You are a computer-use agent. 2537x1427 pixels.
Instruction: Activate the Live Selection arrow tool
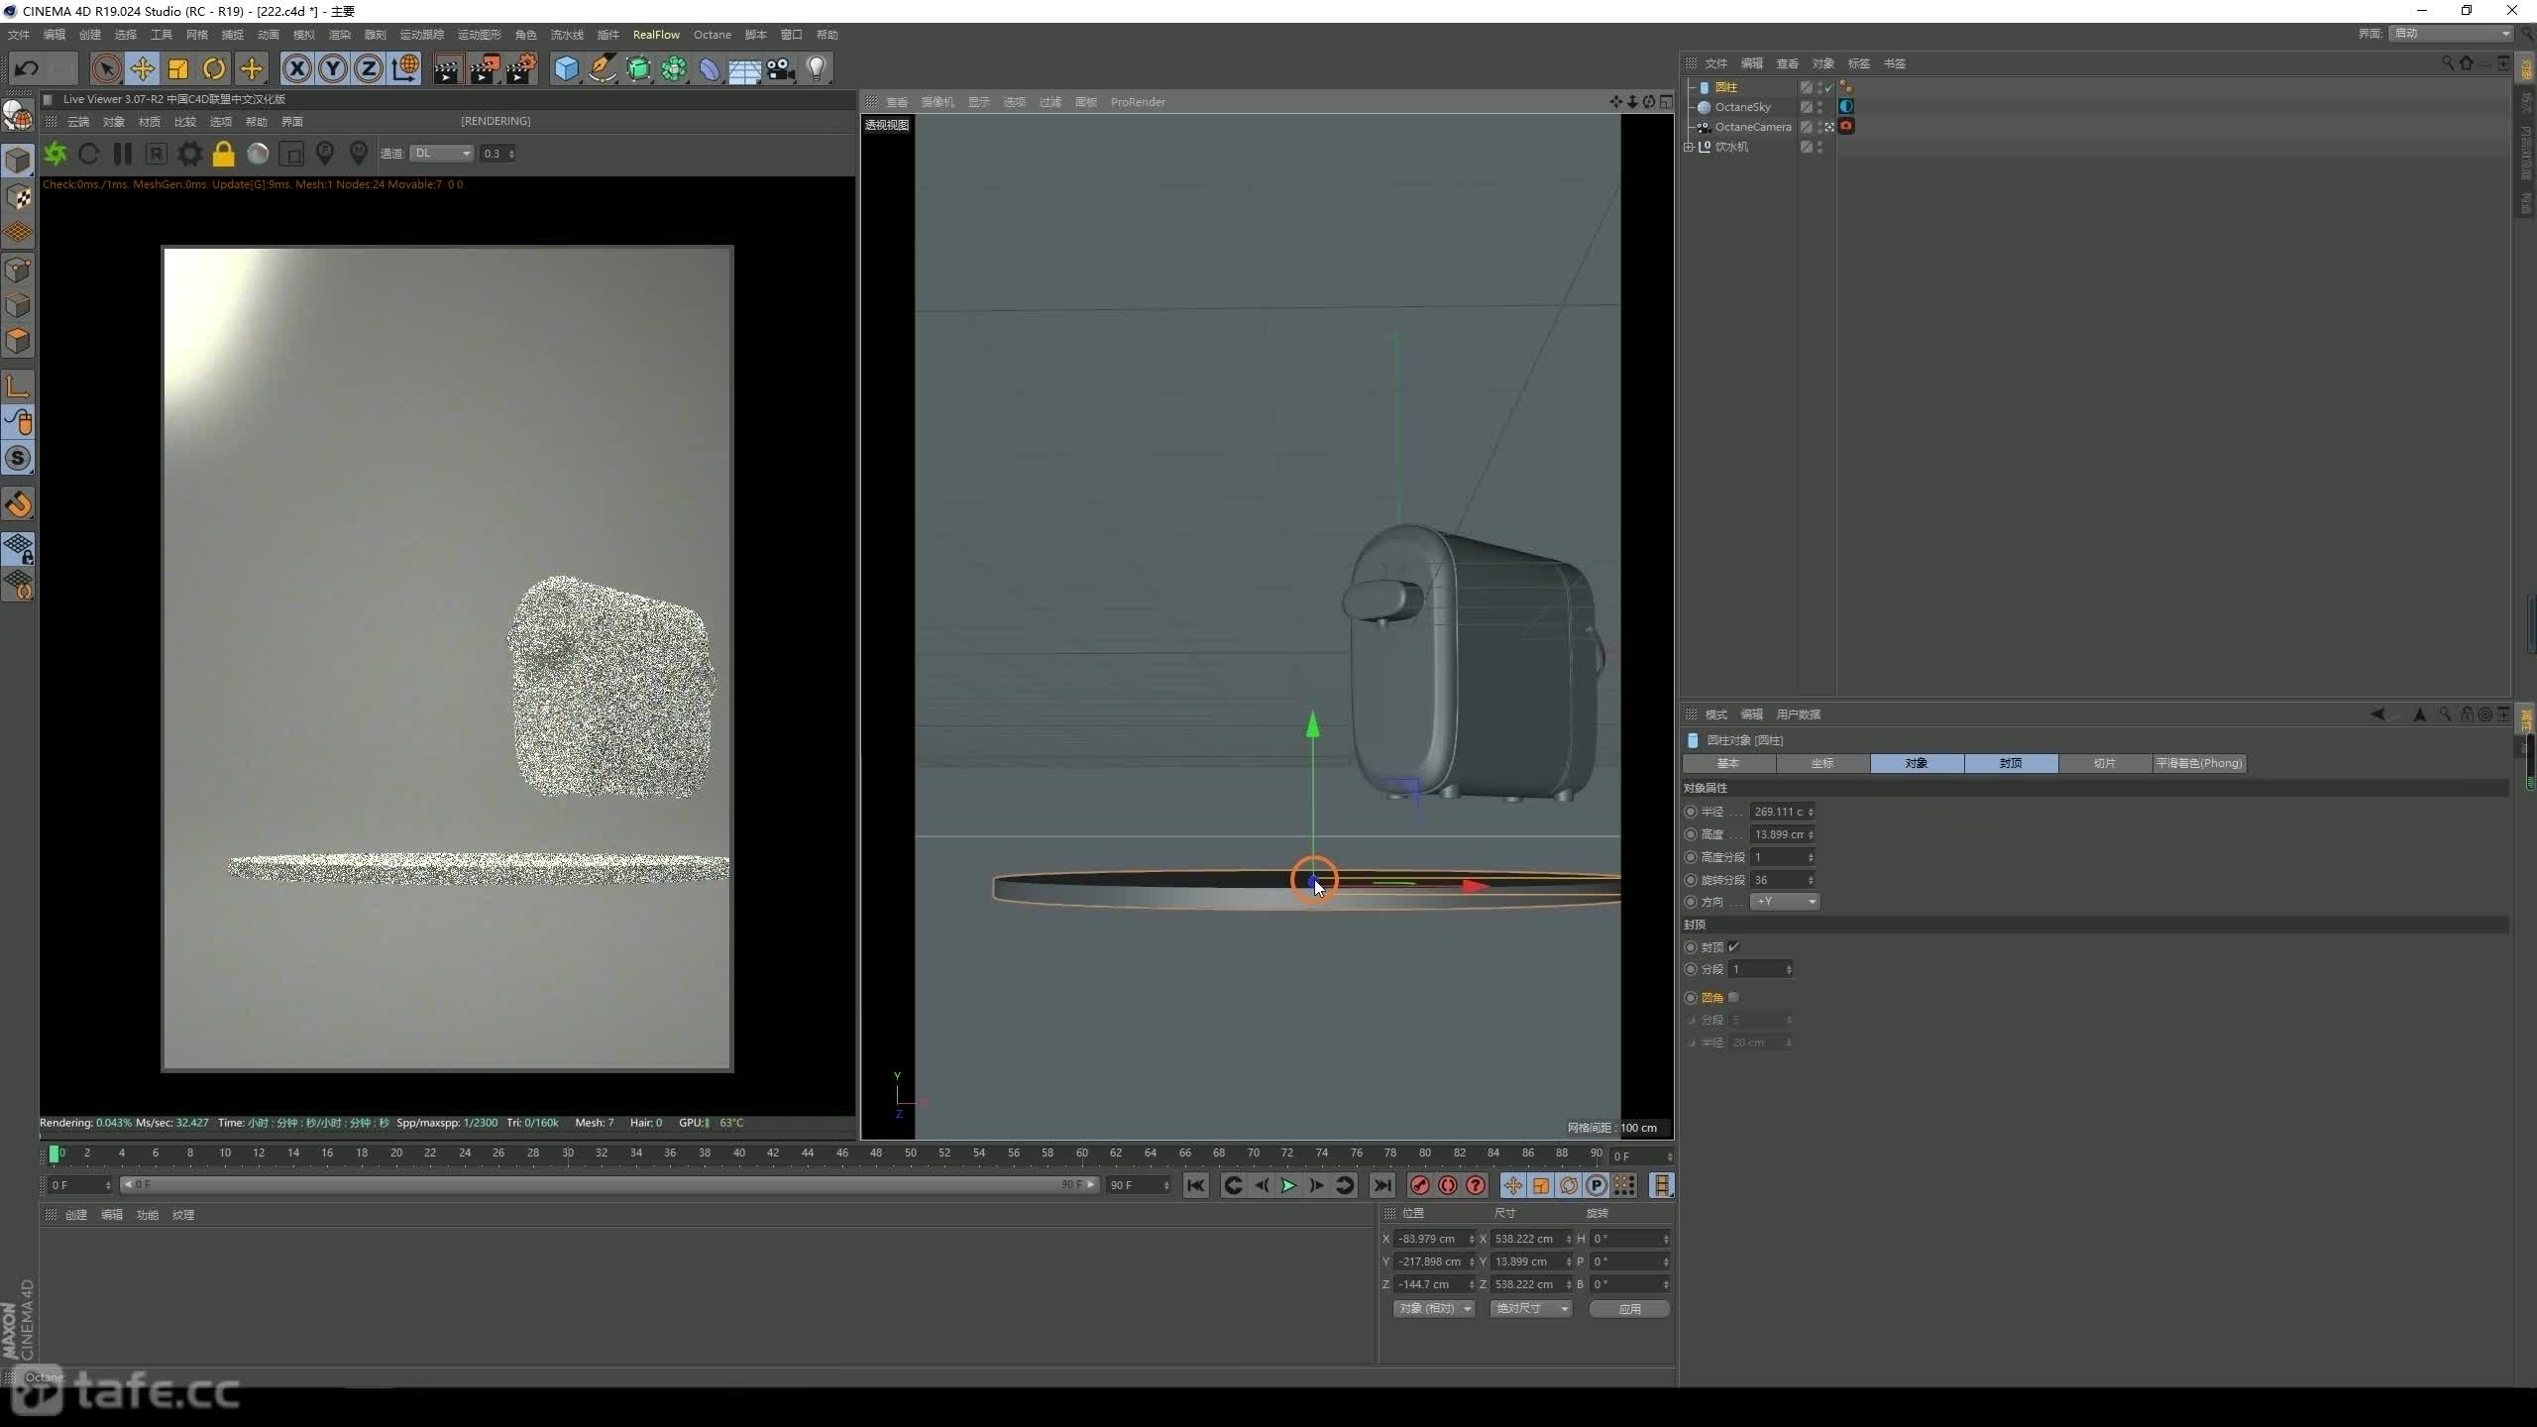106,68
